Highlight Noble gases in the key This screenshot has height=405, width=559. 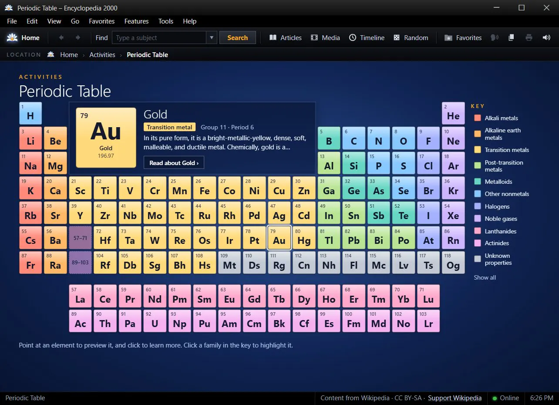496,219
